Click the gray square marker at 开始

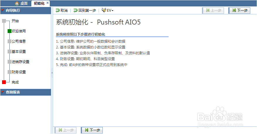click(4, 21)
